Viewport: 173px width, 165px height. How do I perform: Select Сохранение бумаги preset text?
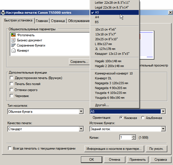click(31, 45)
